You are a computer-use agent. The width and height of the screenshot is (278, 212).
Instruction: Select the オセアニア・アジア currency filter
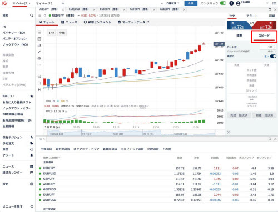click(86, 149)
